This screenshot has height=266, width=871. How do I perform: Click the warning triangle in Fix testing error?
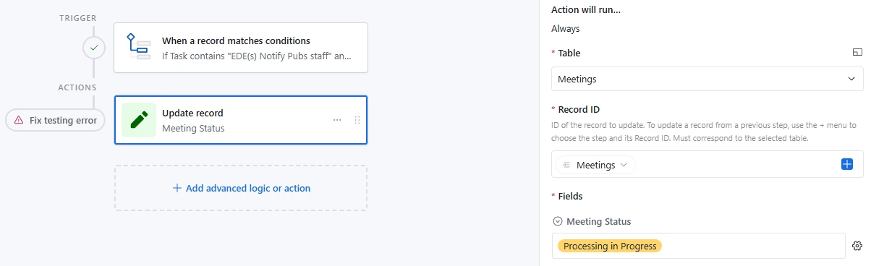click(19, 120)
